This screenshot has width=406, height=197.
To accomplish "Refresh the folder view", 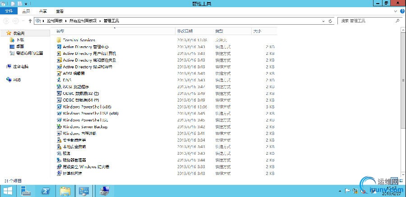I will [330, 21].
